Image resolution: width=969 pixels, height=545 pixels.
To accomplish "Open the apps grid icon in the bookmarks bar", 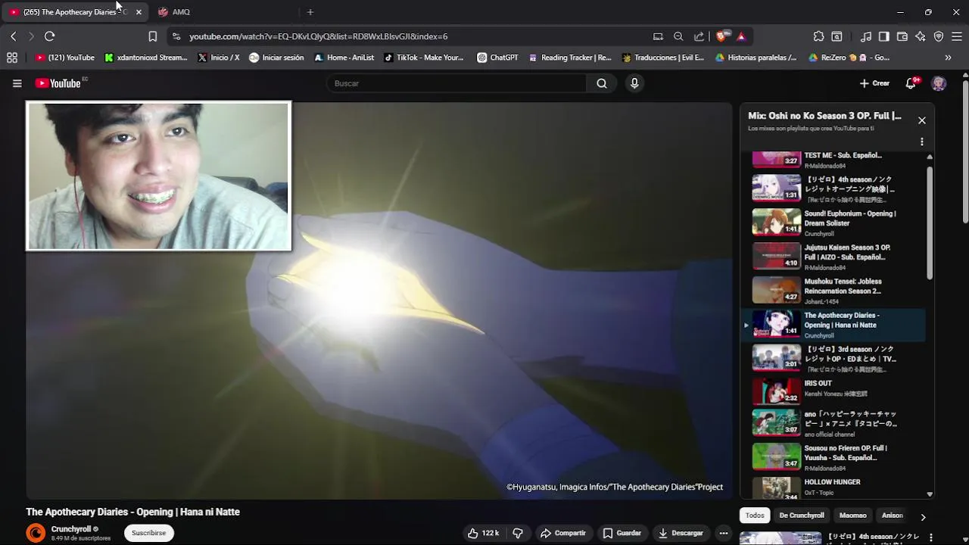I will pyautogui.click(x=12, y=58).
